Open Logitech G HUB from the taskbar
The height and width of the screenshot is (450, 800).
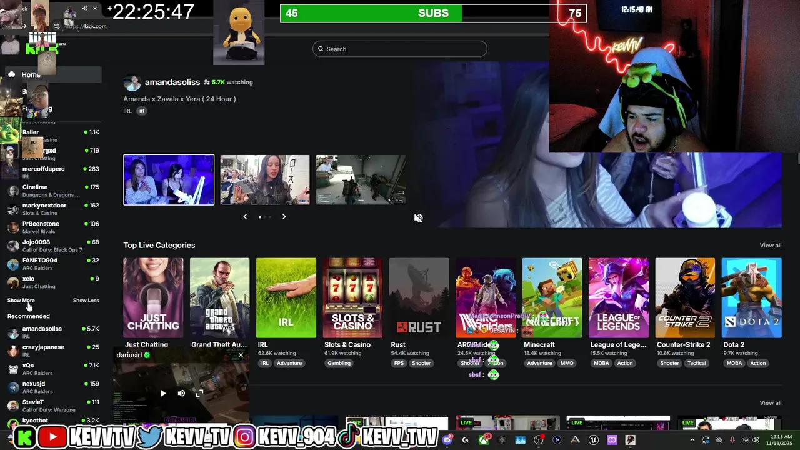pyautogui.click(x=465, y=440)
